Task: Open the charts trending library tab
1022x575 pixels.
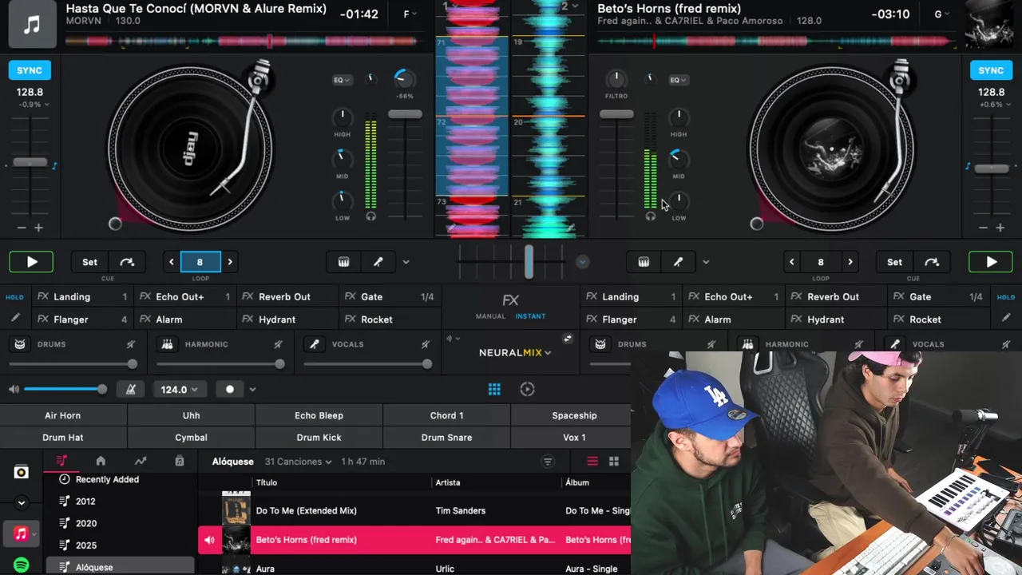Action: (141, 462)
